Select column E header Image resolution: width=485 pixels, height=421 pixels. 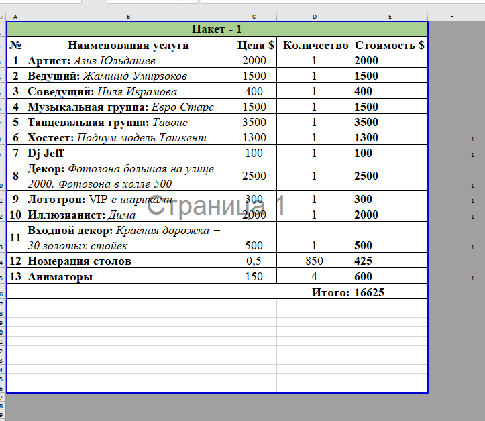(x=390, y=17)
